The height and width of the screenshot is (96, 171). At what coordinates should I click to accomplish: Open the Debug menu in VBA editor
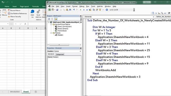[82, 6]
